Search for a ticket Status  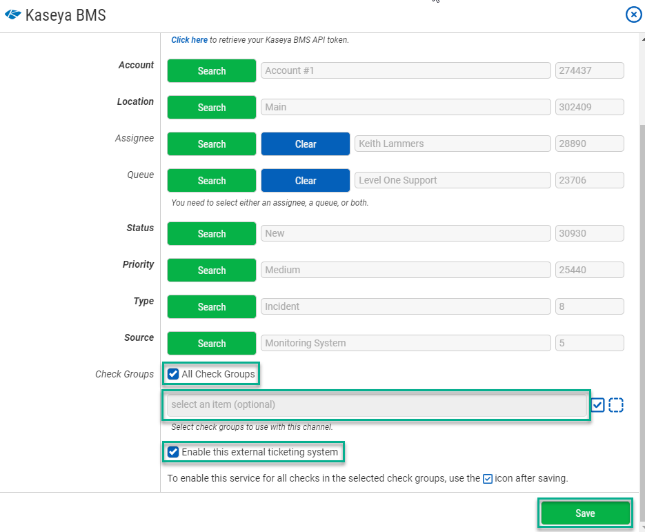[x=211, y=233]
